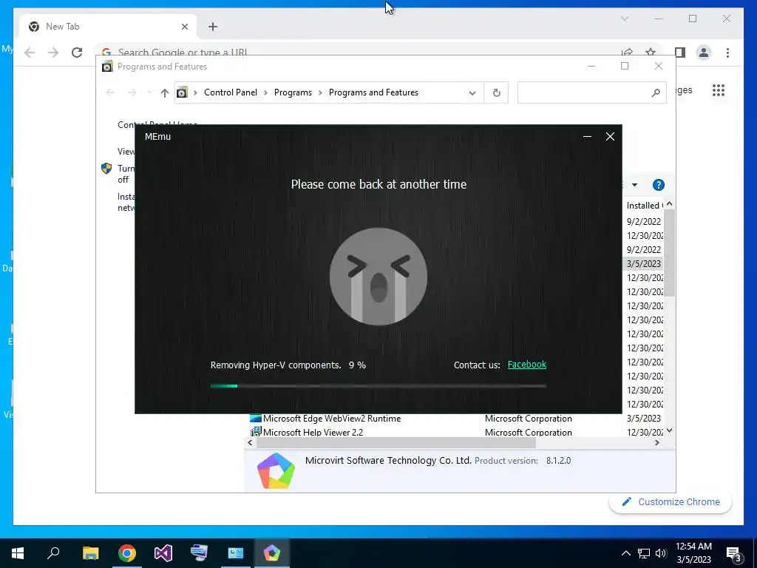Image resolution: width=757 pixels, height=568 pixels.
Task: Click Programs and Features breadcrumb segment
Action: click(x=373, y=92)
